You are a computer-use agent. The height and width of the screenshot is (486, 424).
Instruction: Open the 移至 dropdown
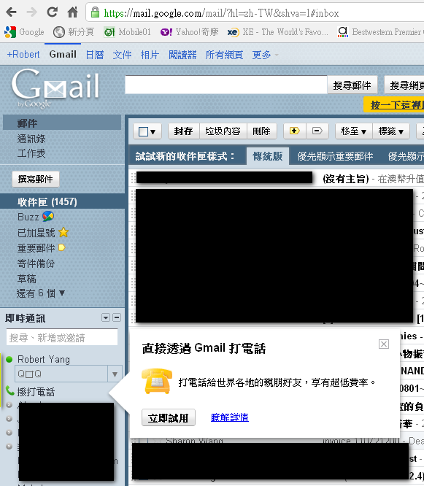coord(354,131)
